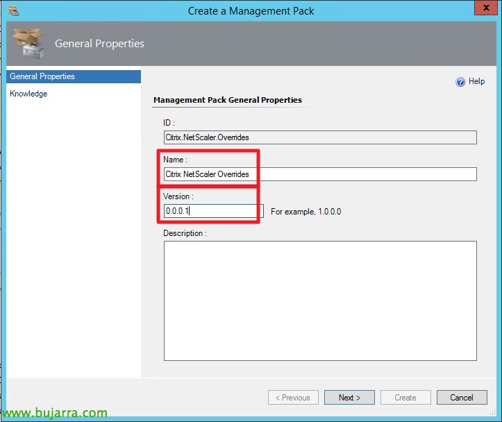Click the ID field Citrix.NetScaler.Overrides
Viewport: 502px width, 422px height.
(320, 137)
